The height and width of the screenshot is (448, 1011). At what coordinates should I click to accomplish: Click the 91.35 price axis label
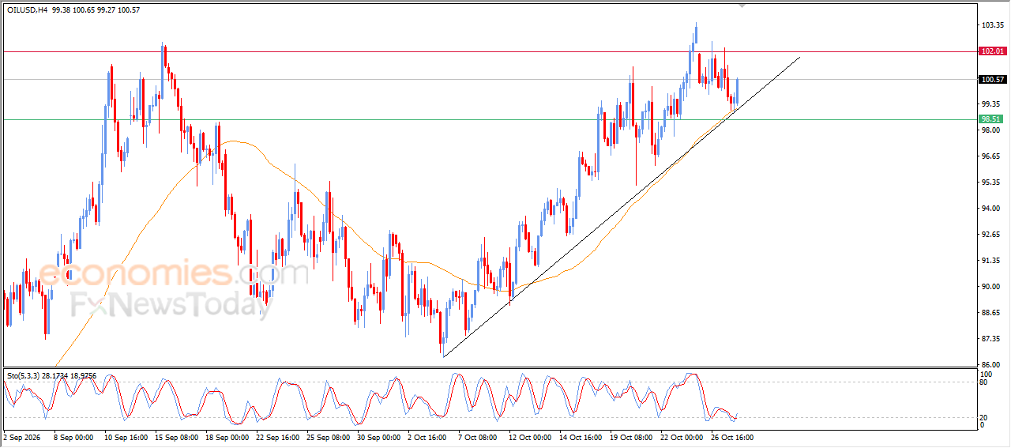pyautogui.click(x=992, y=260)
